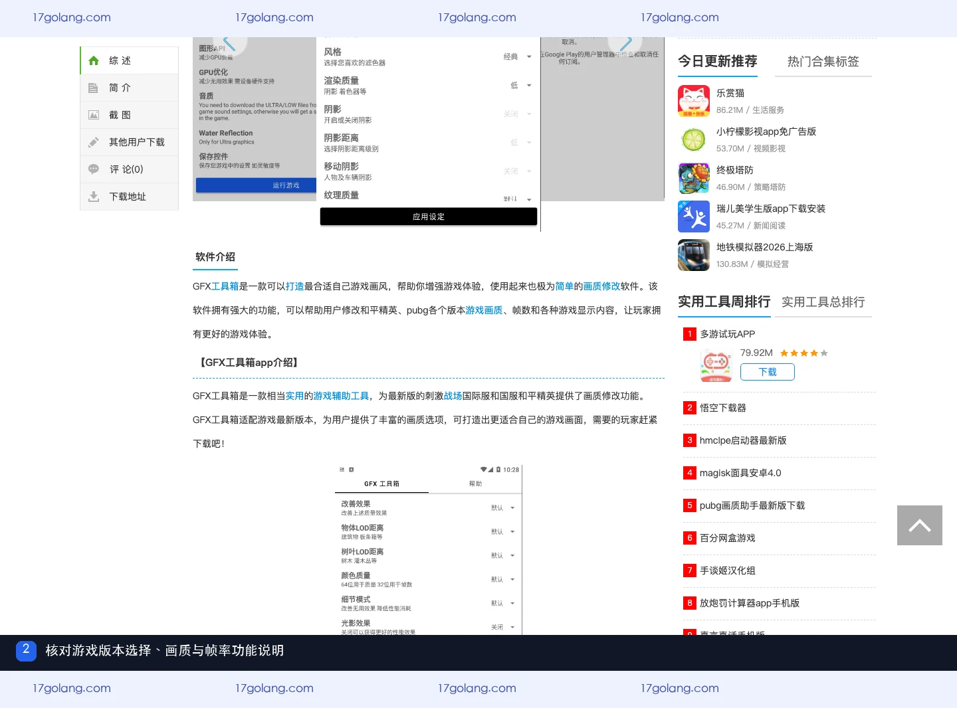Select 综述 in the side menu

tap(130, 60)
